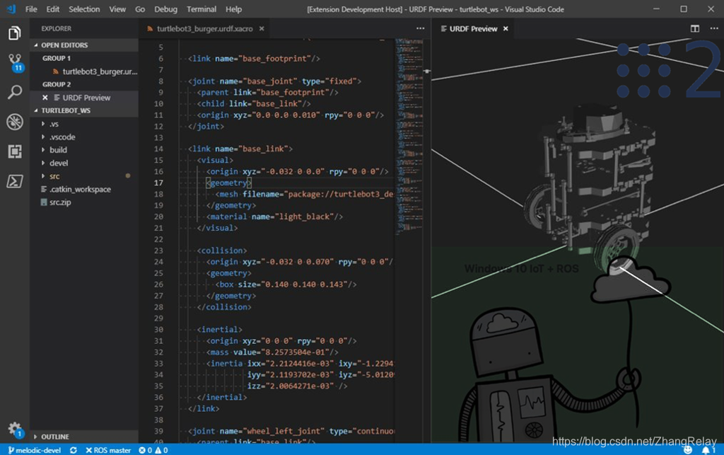
Task: Switch to the turtlebot3_burger.urdf.xacro tab
Action: (x=204, y=28)
